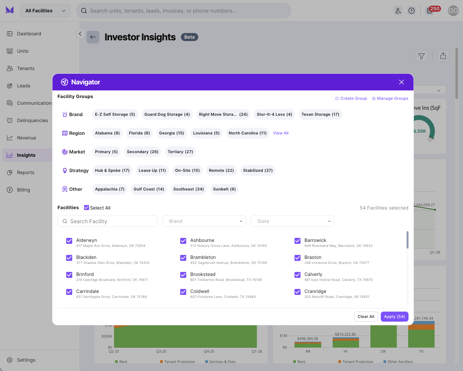
Task: Click the Search Facility input field
Action: pos(108,221)
